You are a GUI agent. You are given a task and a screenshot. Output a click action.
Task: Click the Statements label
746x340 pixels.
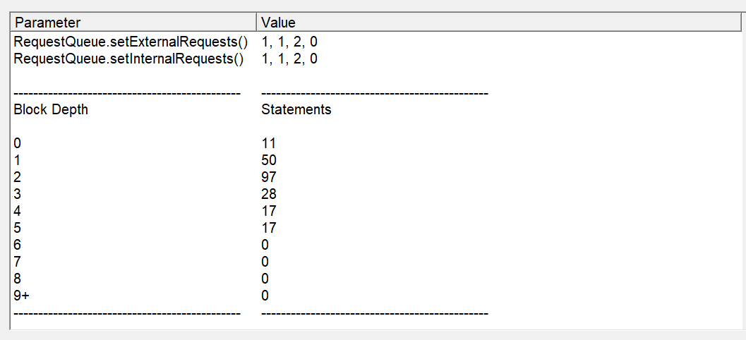tap(296, 109)
